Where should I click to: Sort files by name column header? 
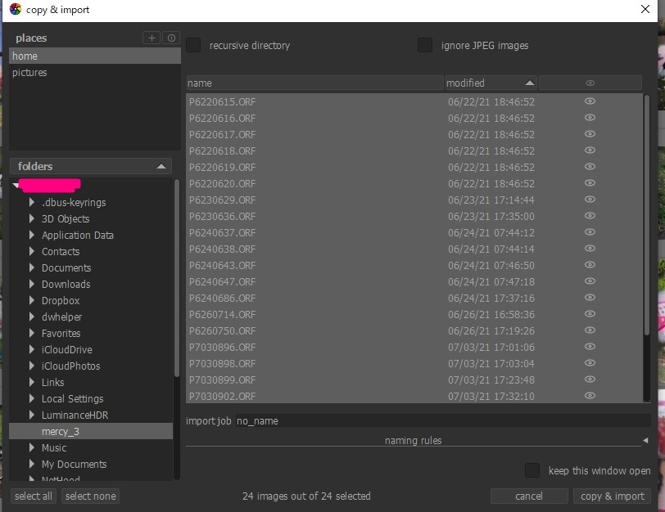(x=315, y=83)
